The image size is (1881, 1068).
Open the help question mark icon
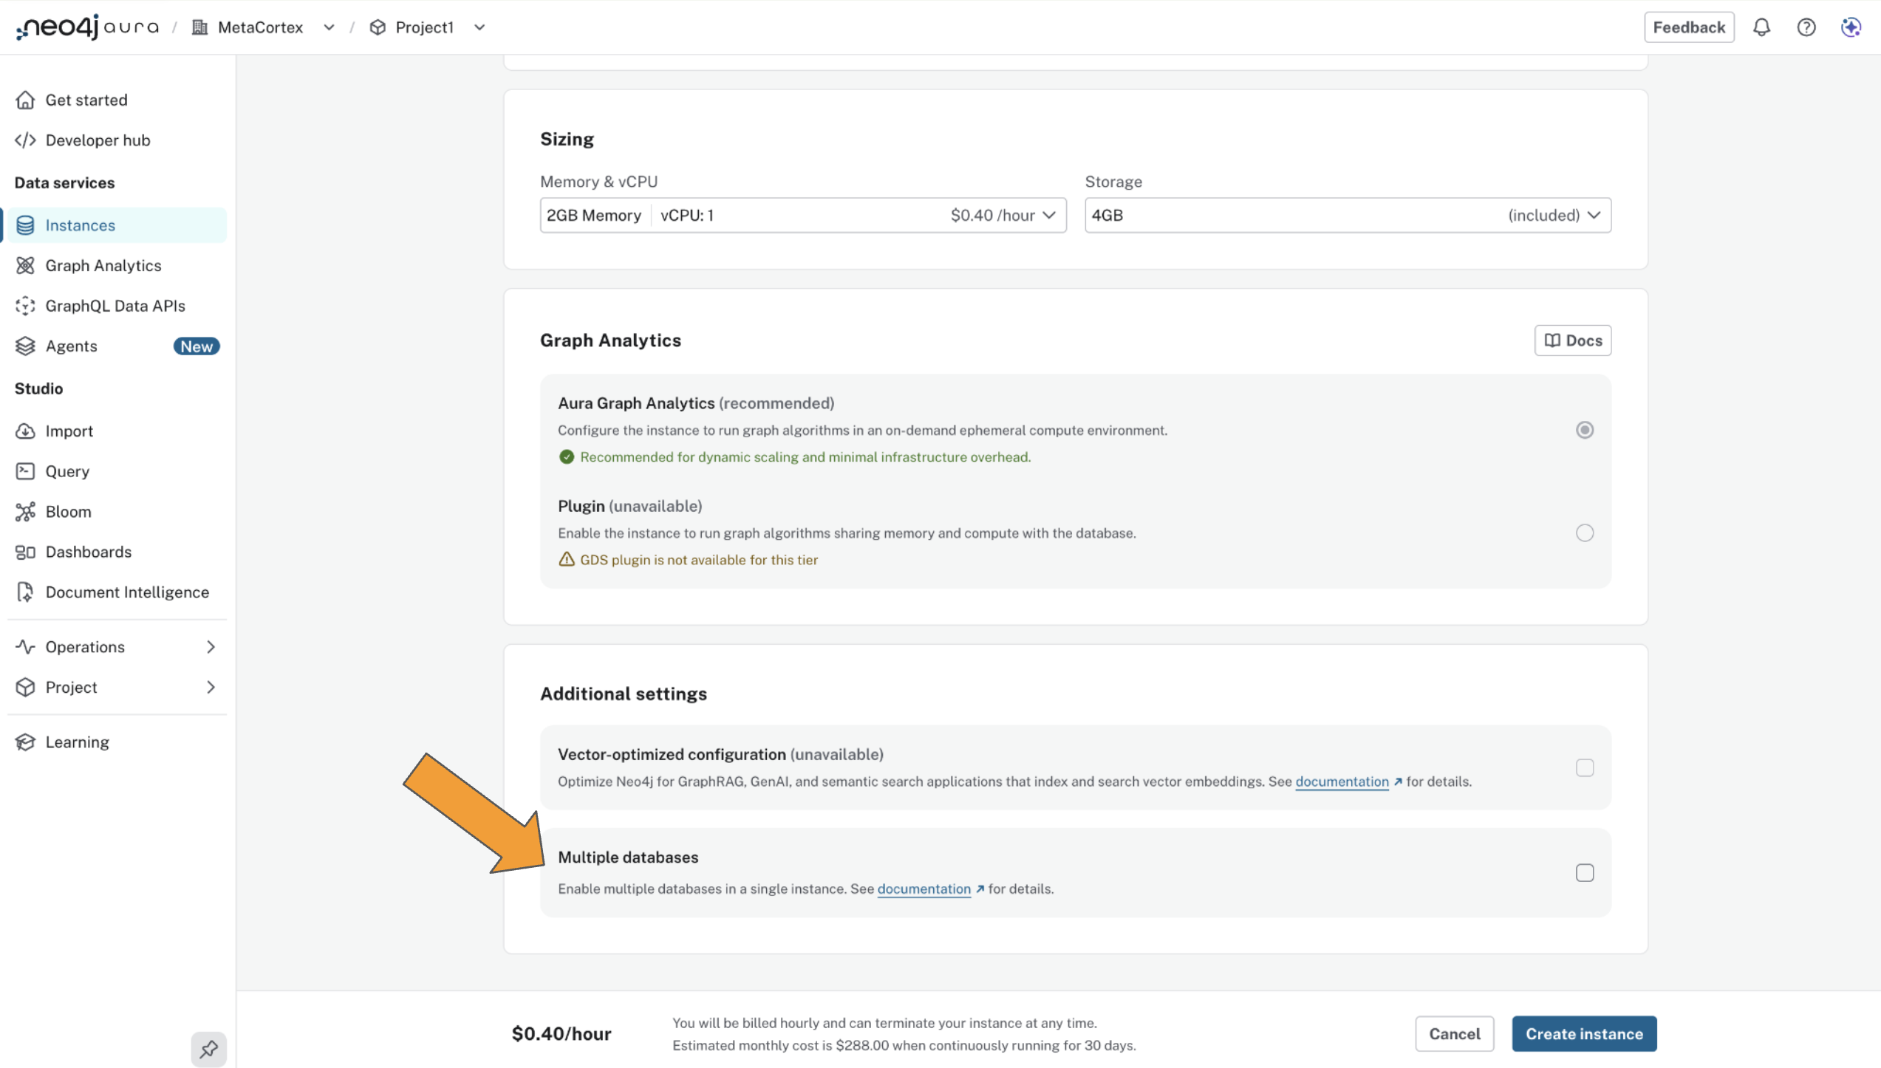pyautogui.click(x=1806, y=27)
